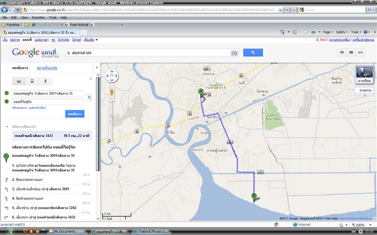377x235 pixels.
Task: Open the Favorites menu in menu bar
Action: pos(38,17)
